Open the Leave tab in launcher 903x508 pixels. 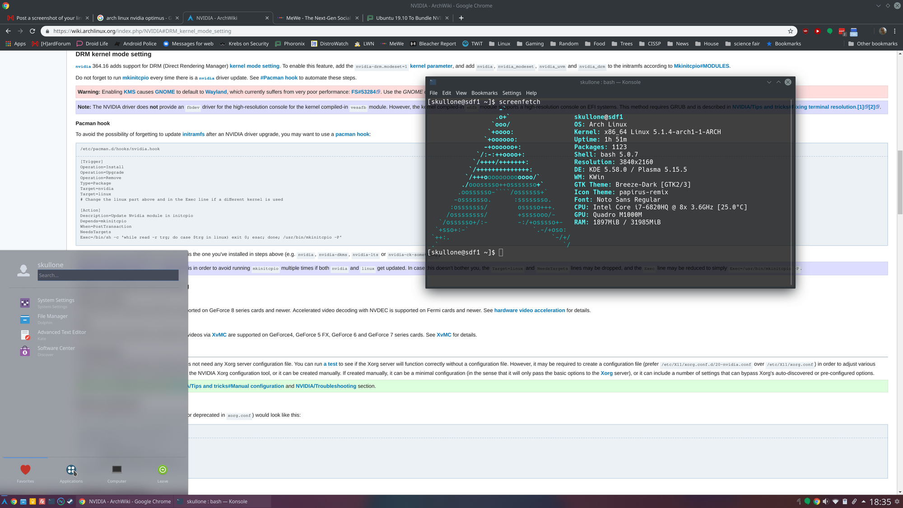point(163,473)
